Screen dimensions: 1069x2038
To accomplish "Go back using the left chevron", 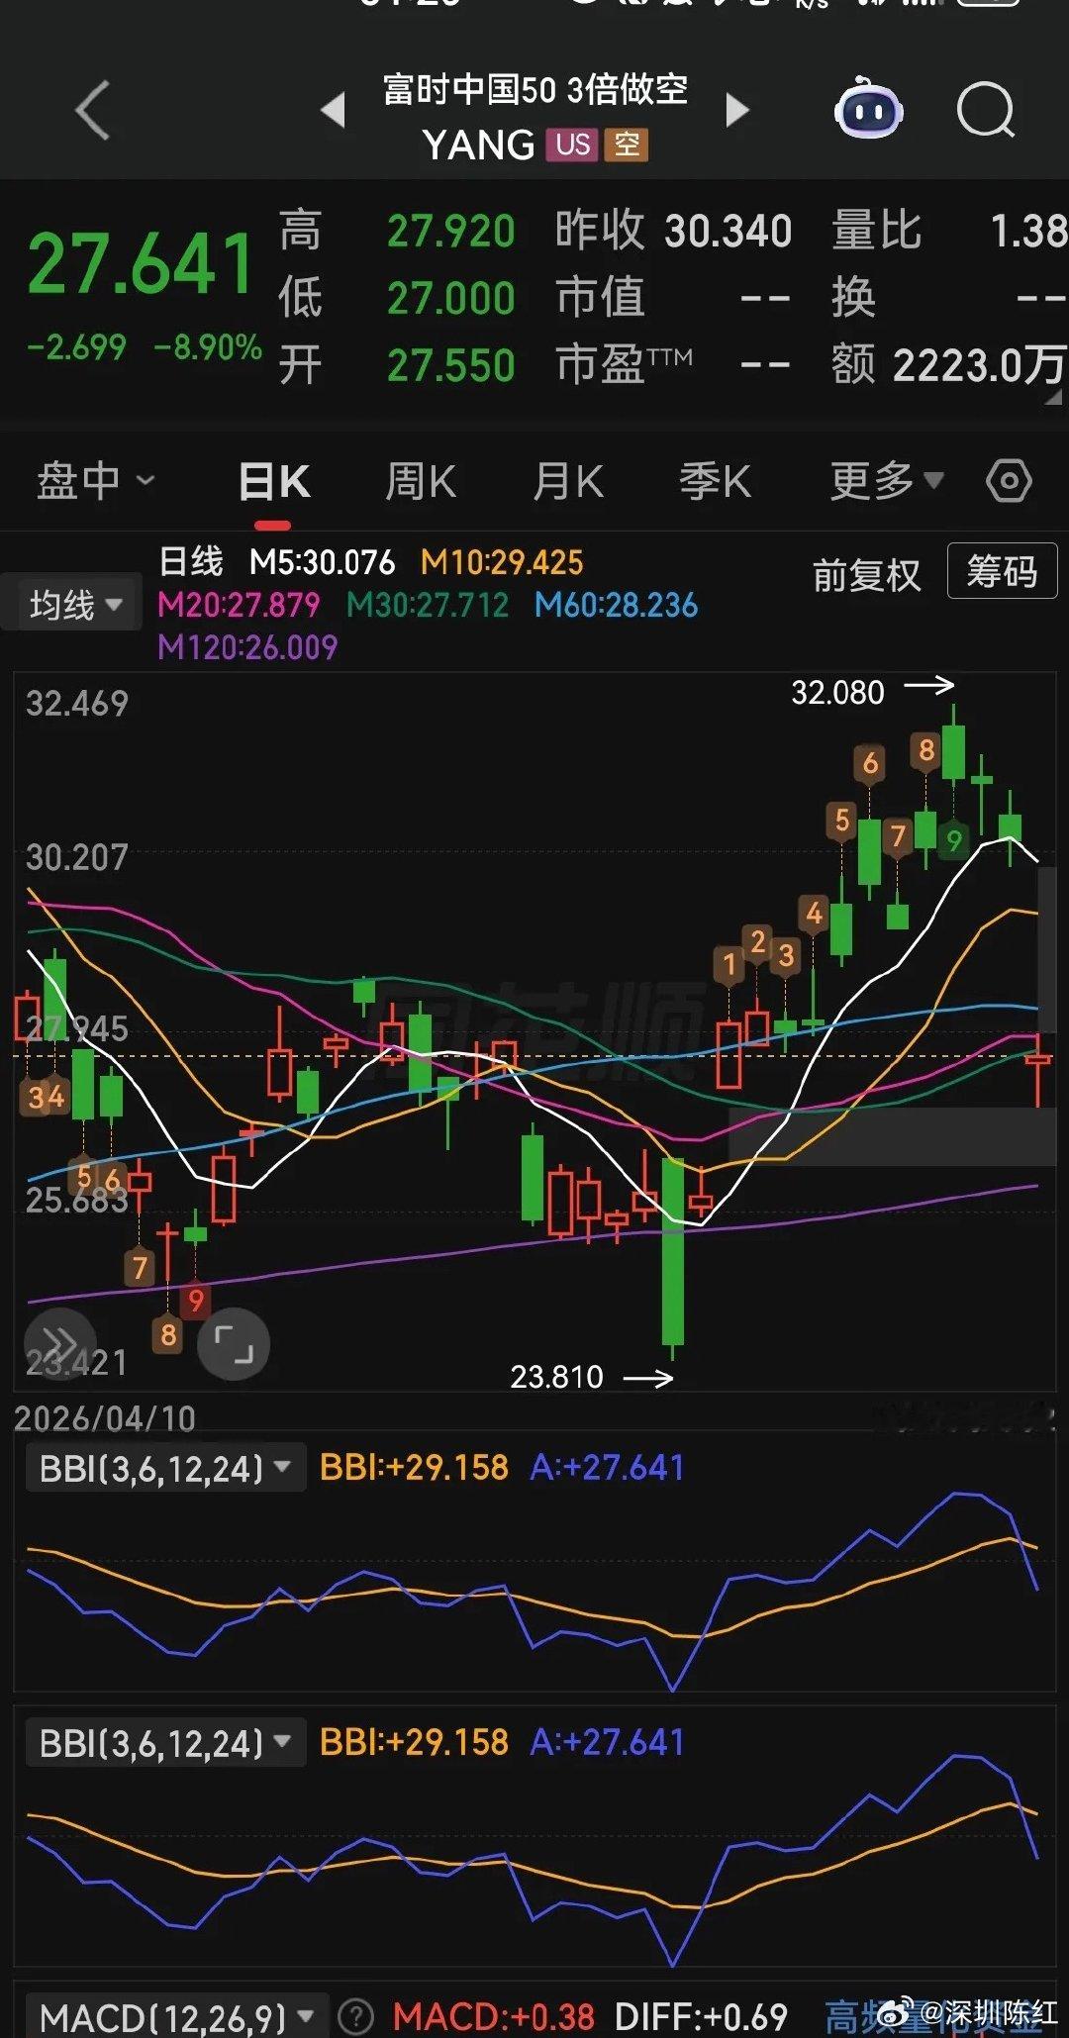I will 92,110.
